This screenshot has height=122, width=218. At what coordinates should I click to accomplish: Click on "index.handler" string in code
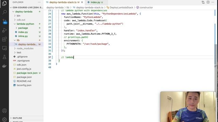(x=86, y=30)
